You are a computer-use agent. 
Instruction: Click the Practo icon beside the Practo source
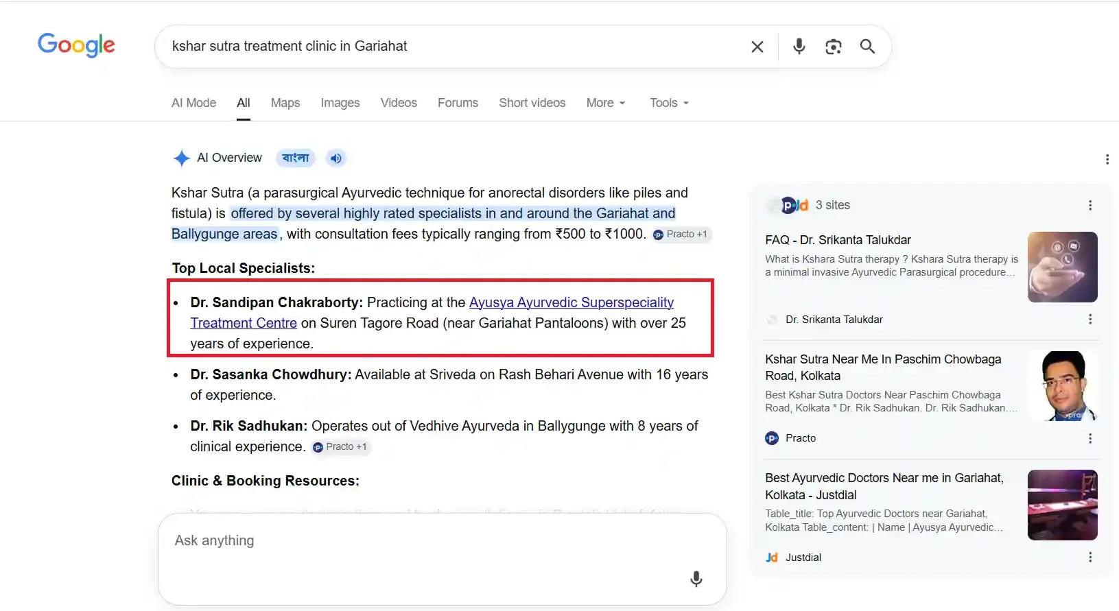pos(772,438)
